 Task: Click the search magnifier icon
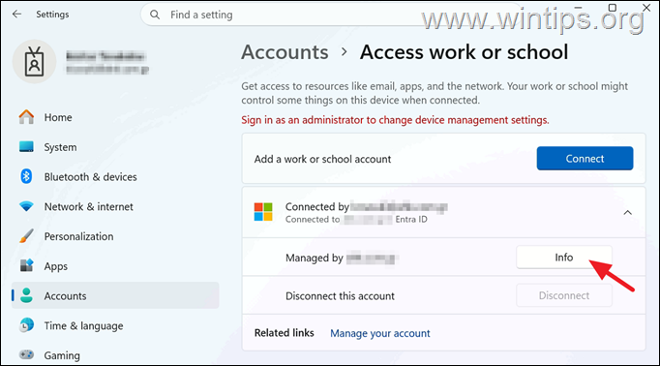point(155,15)
